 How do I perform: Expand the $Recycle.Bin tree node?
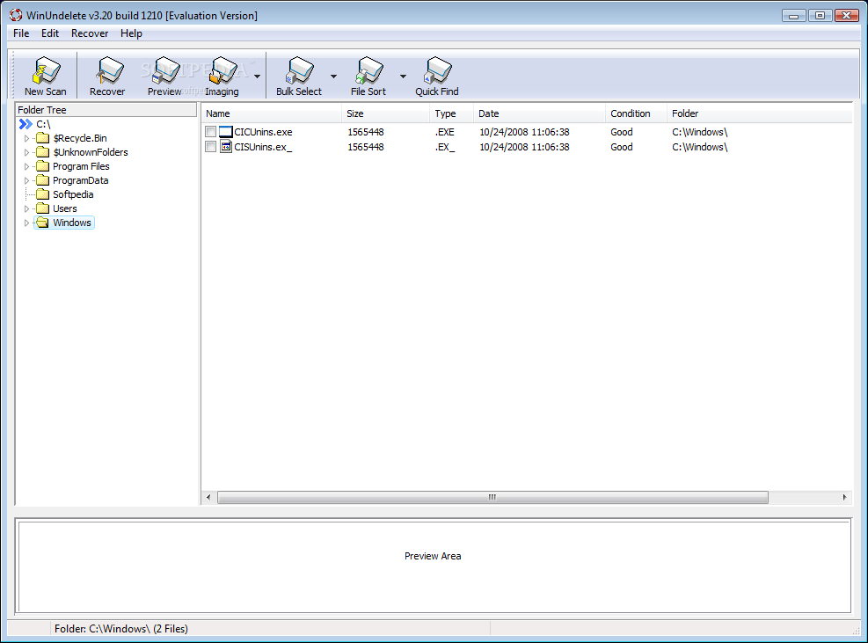26,138
